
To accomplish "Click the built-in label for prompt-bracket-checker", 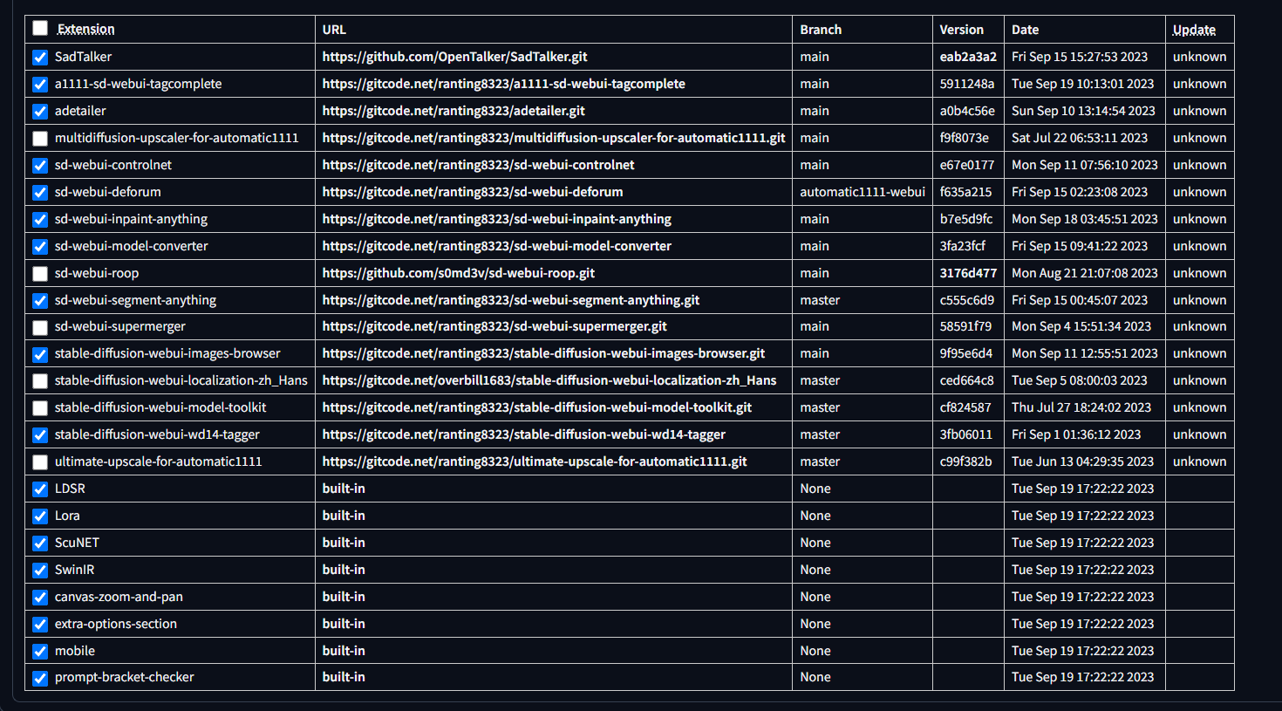I will (341, 677).
